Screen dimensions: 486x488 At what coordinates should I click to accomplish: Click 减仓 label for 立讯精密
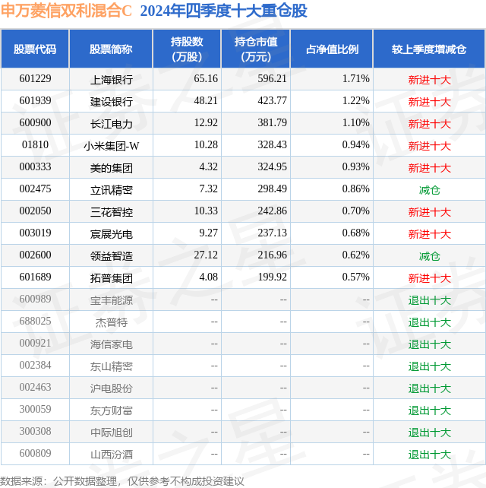tap(429, 190)
